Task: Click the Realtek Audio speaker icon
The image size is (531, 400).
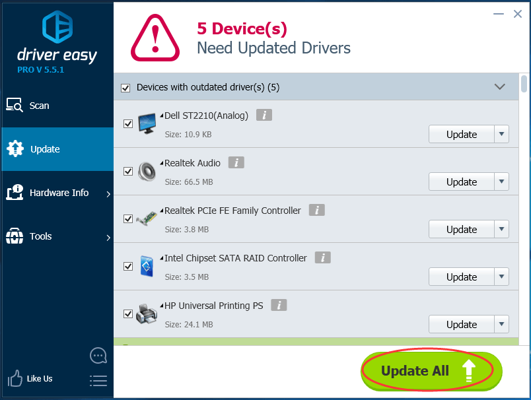Action: (x=147, y=172)
